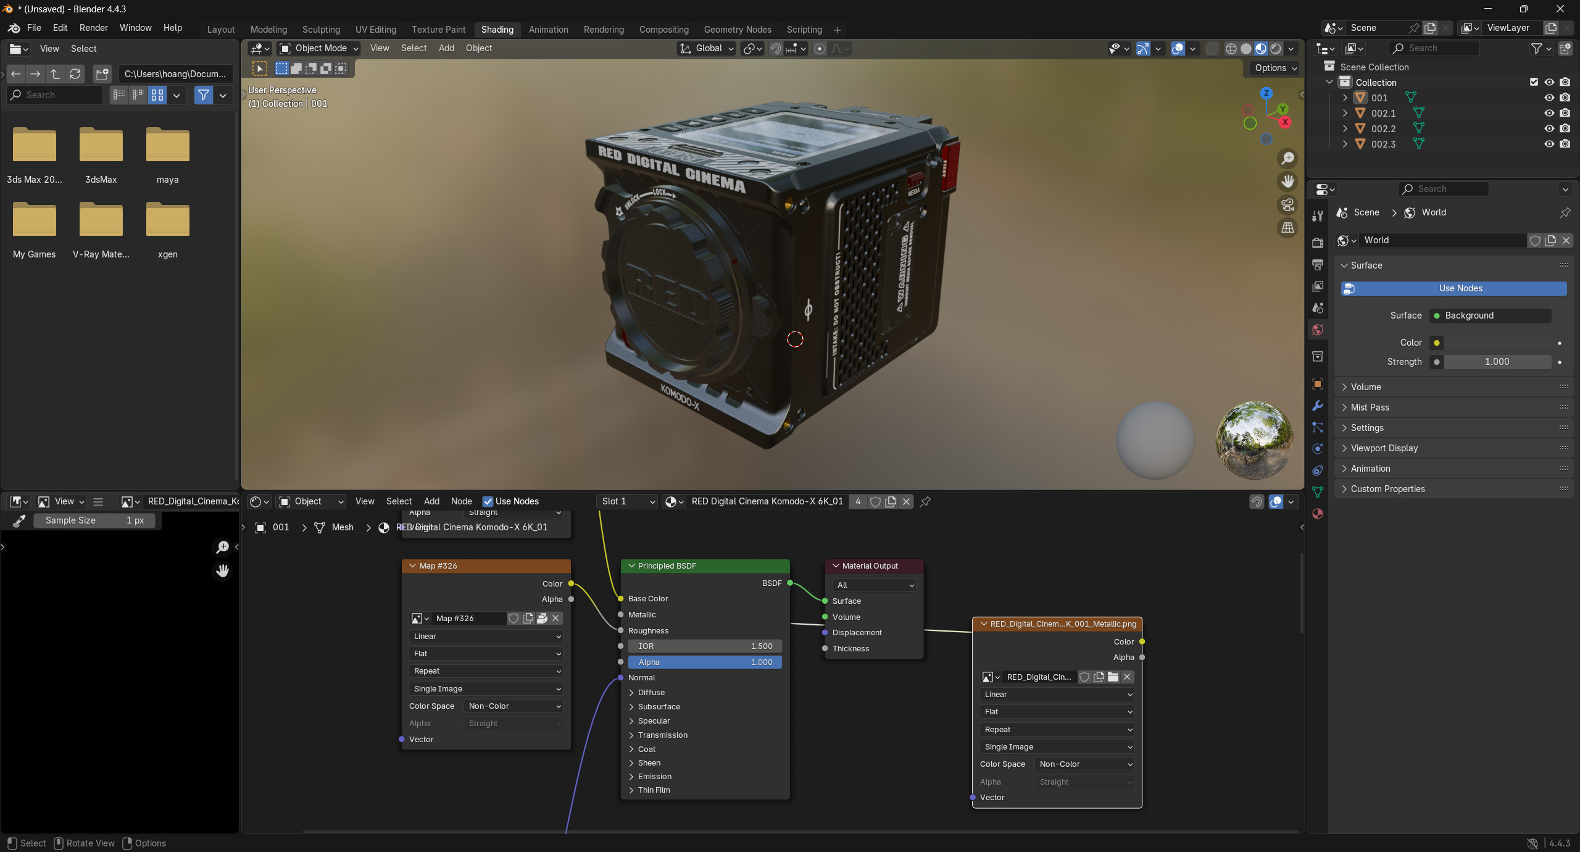The height and width of the screenshot is (852, 1580).
Task: Toggle file browser filter button
Action: [x=203, y=95]
